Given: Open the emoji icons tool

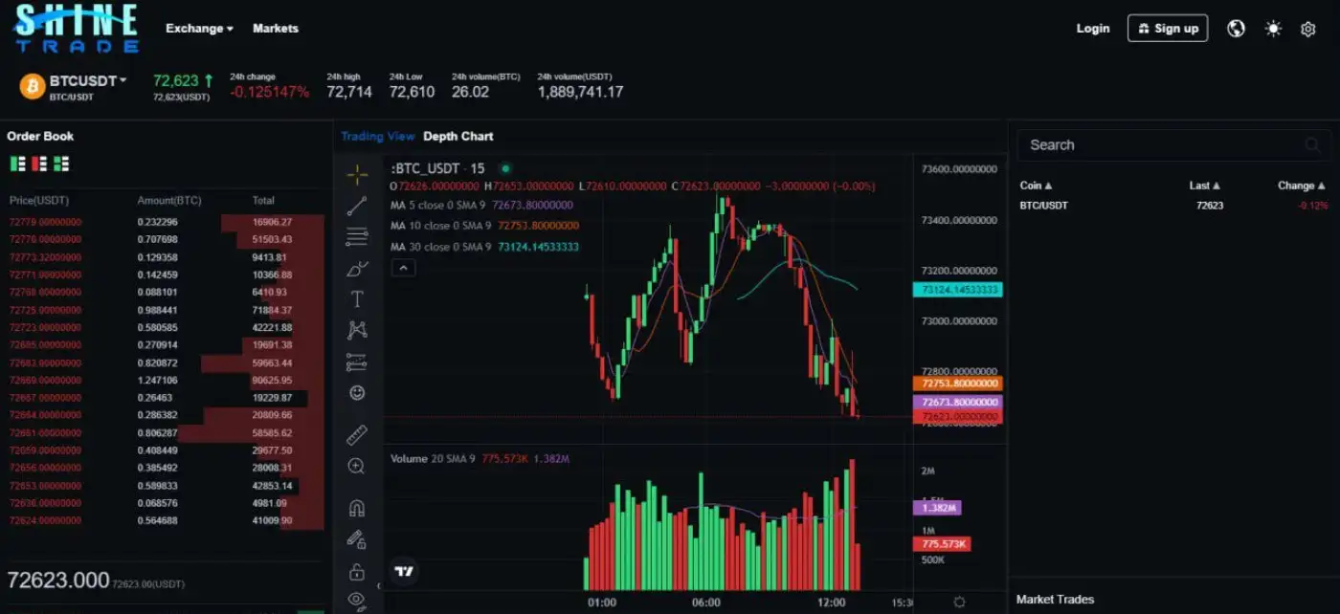Looking at the screenshot, I should [x=357, y=392].
